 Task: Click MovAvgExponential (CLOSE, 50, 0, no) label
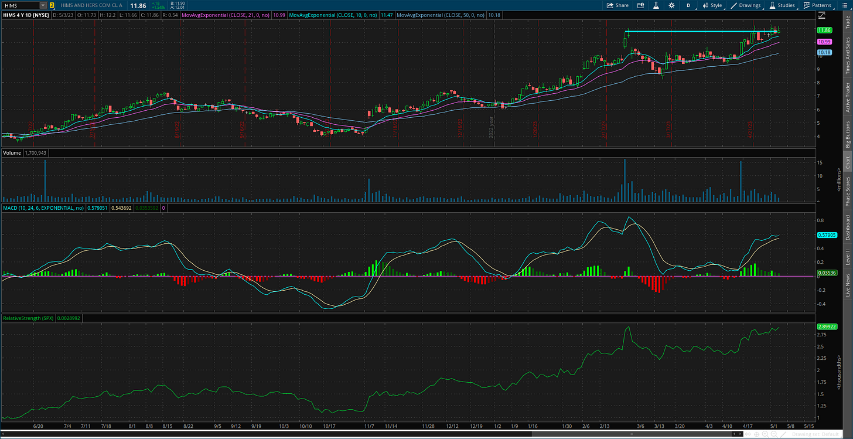click(441, 14)
